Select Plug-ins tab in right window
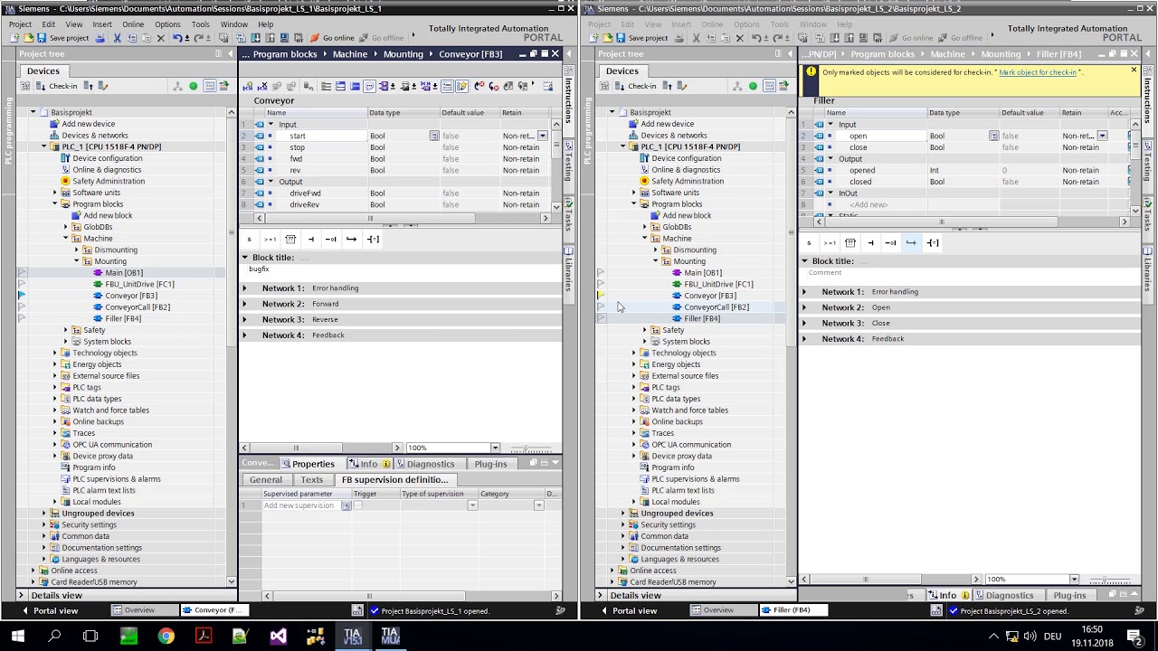 pyautogui.click(x=1069, y=595)
